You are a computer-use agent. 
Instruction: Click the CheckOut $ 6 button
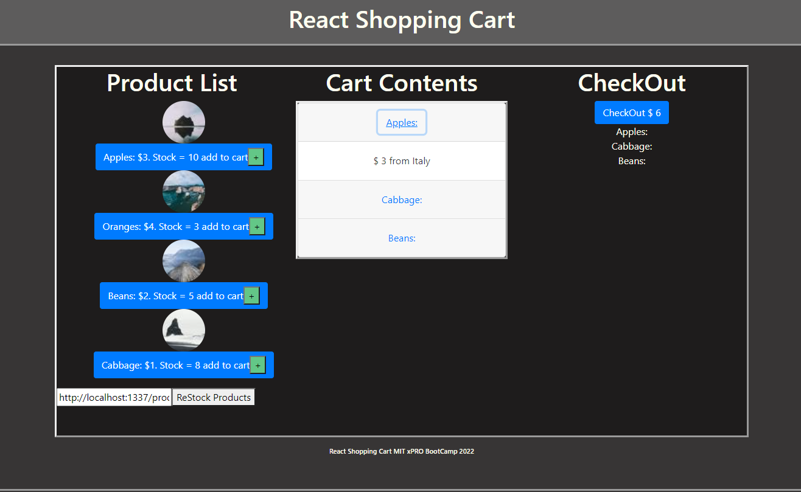click(x=632, y=113)
